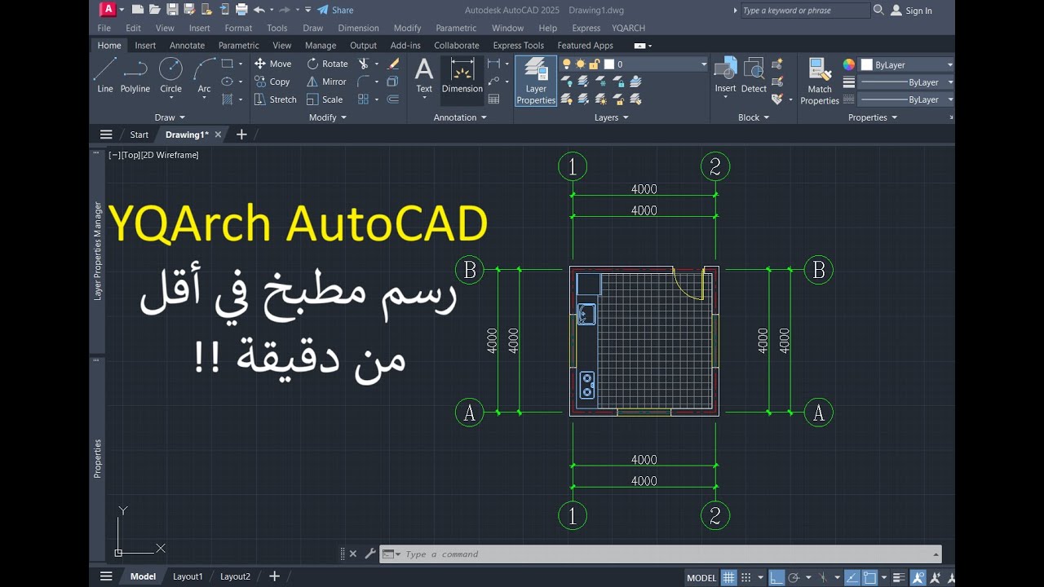Expand the Block panel

pyautogui.click(x=754, y=117)
